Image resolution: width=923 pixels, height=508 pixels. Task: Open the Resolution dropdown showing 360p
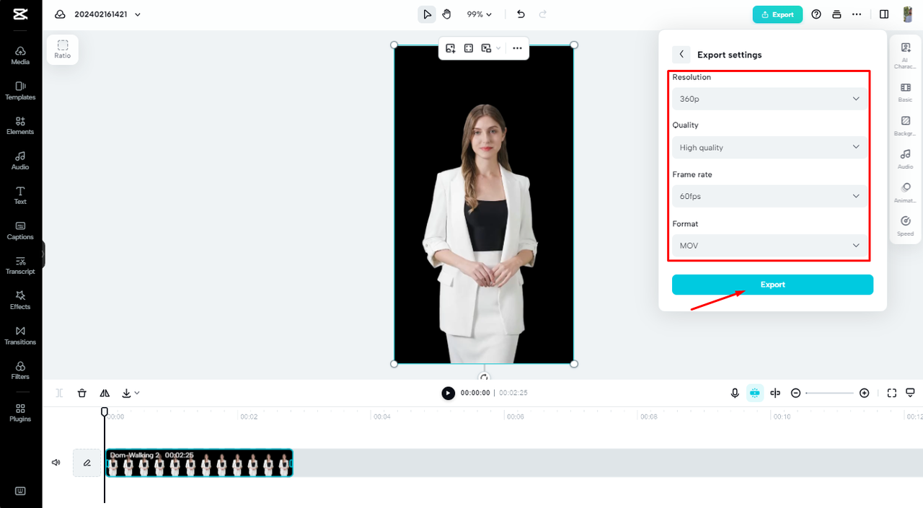[769, 99]
